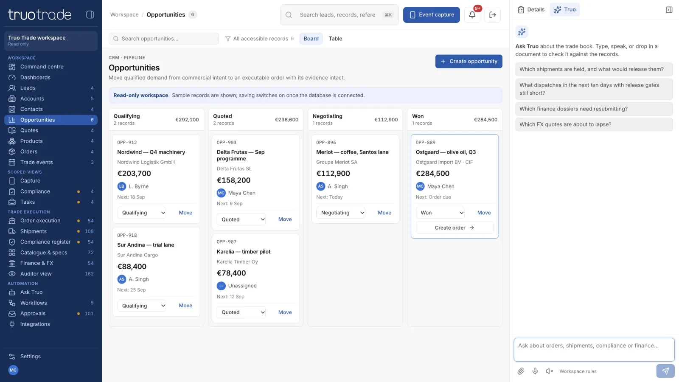Open Command centre in the sidebar
Screen dimensions: 679x382
pos(51,67)
